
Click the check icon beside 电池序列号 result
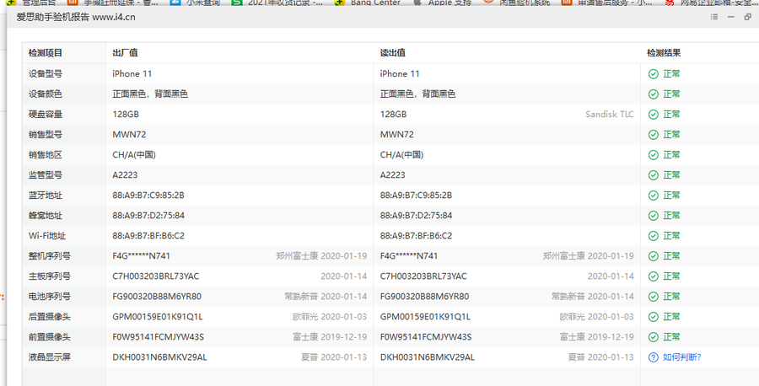click(653, 297)
